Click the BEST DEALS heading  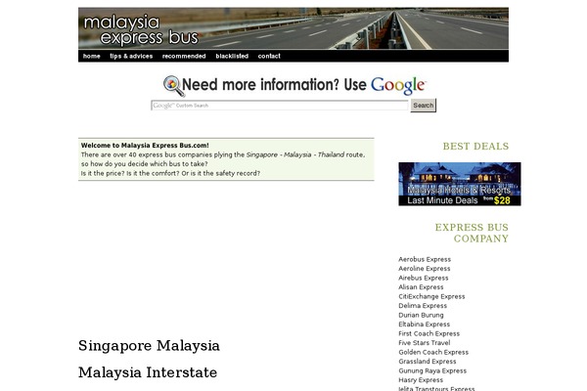coord(475,147)
